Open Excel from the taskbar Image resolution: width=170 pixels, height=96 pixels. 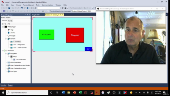(80, 93)
